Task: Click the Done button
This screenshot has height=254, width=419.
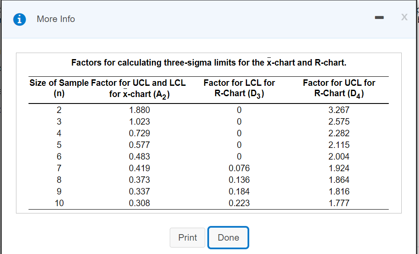Action: click(228, 238)
